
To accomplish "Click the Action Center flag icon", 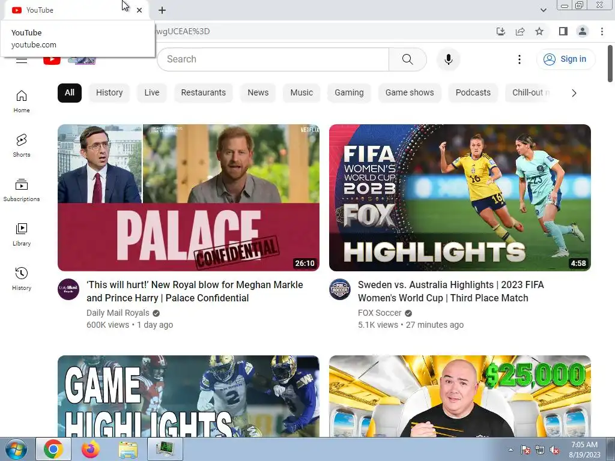I will pos(526,450).
